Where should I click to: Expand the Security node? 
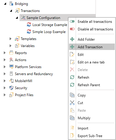click(5, 88)
